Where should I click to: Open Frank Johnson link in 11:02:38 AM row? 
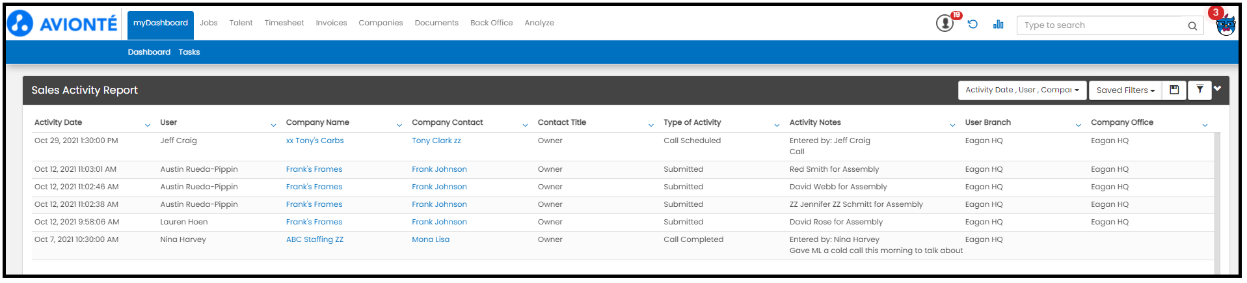coord(439,204)
